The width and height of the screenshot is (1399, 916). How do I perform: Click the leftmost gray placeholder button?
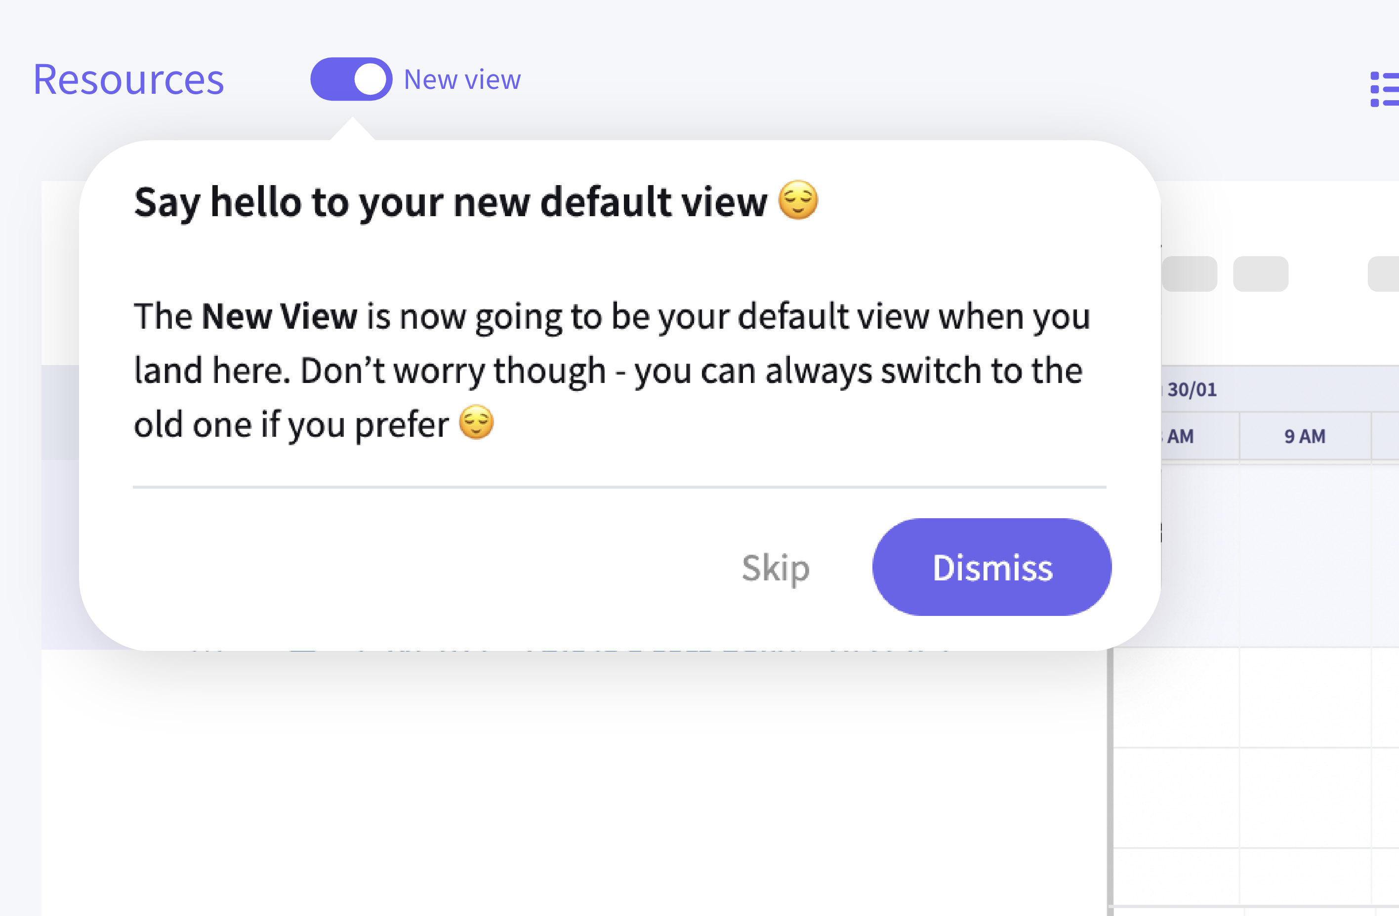click(1189, 273)
